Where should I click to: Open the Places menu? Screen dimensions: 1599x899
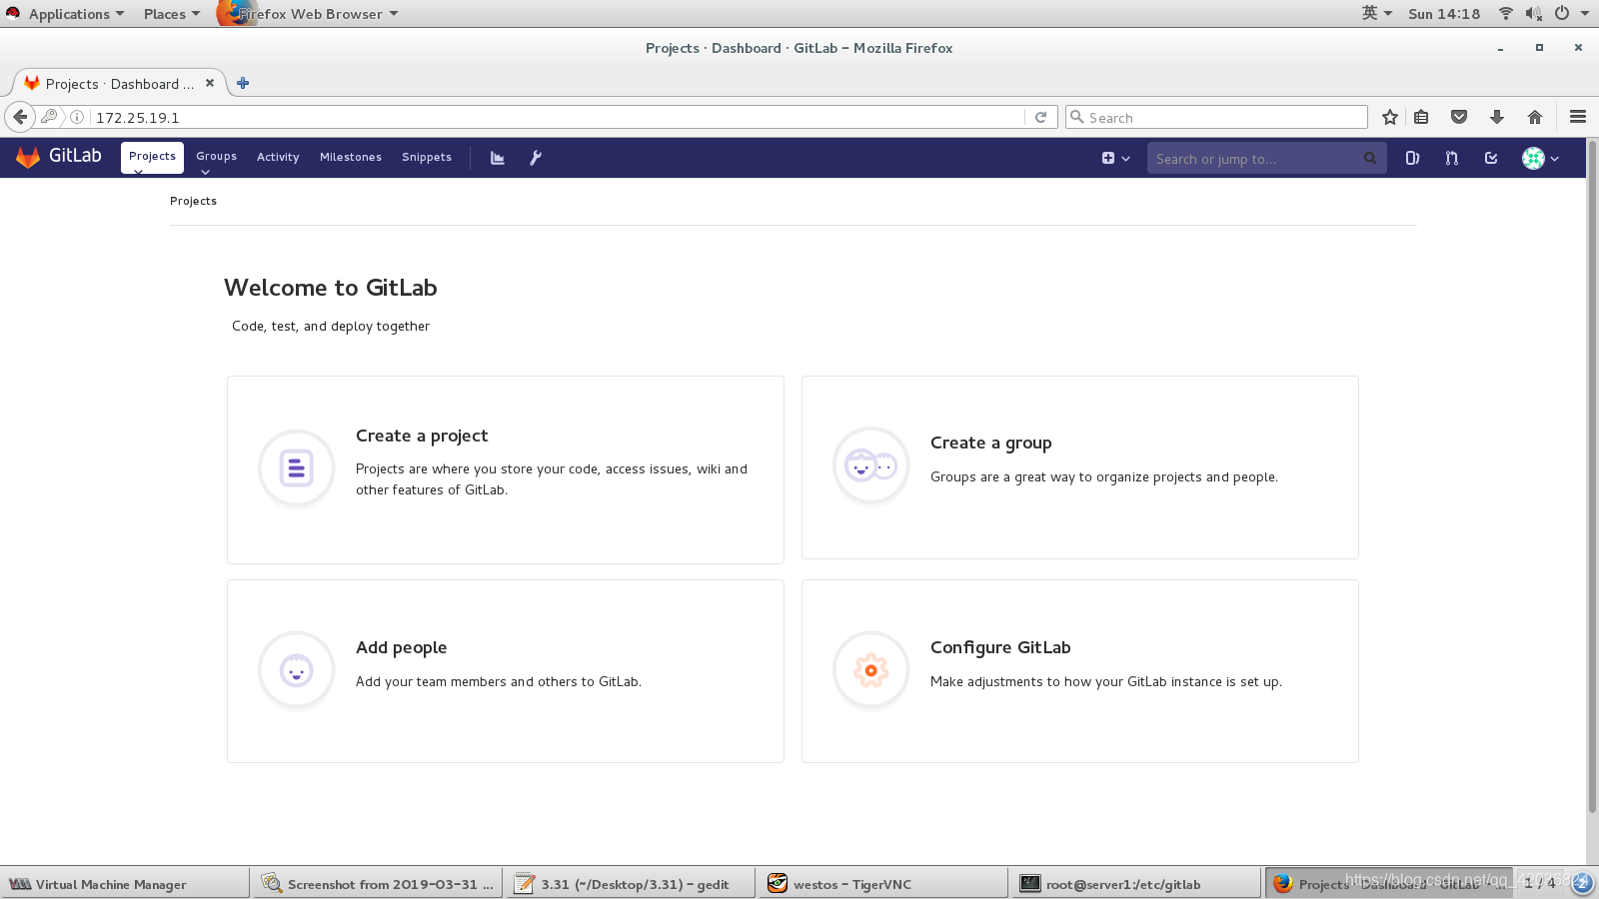(171, 14)
